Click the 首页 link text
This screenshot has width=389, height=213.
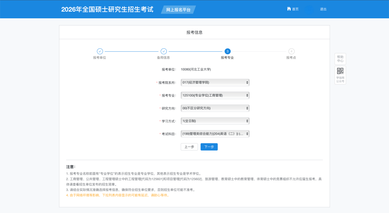pyautogui.click(x=295, y=9)
